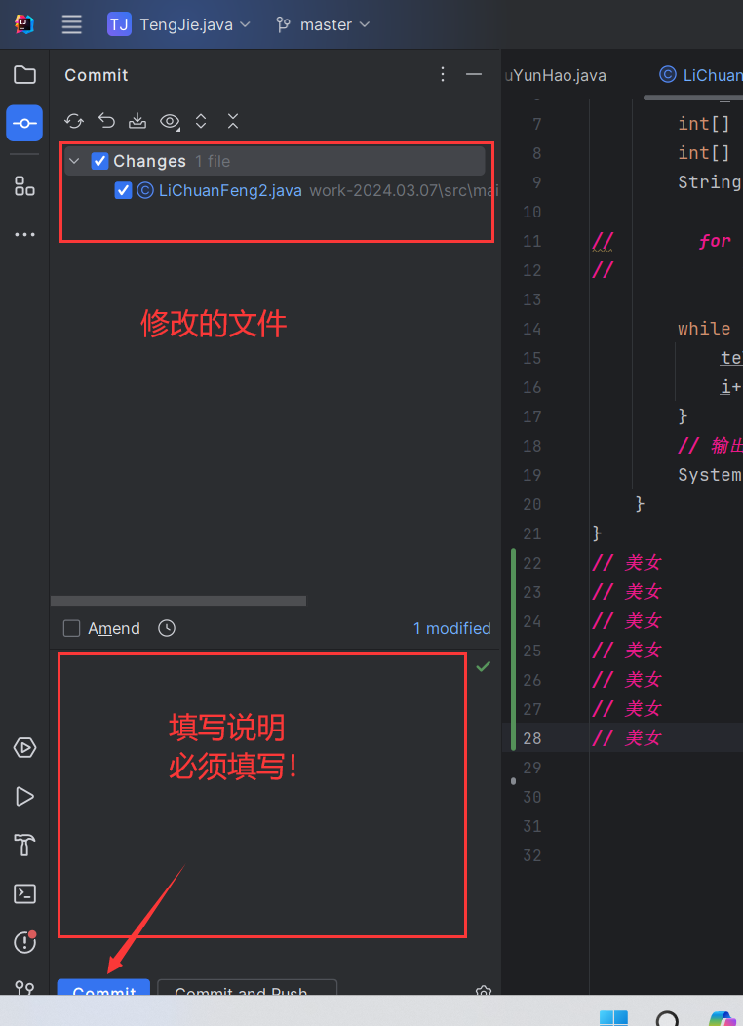
Task: Open the IntelliJ IDEA logo menu
Action: 24,24
